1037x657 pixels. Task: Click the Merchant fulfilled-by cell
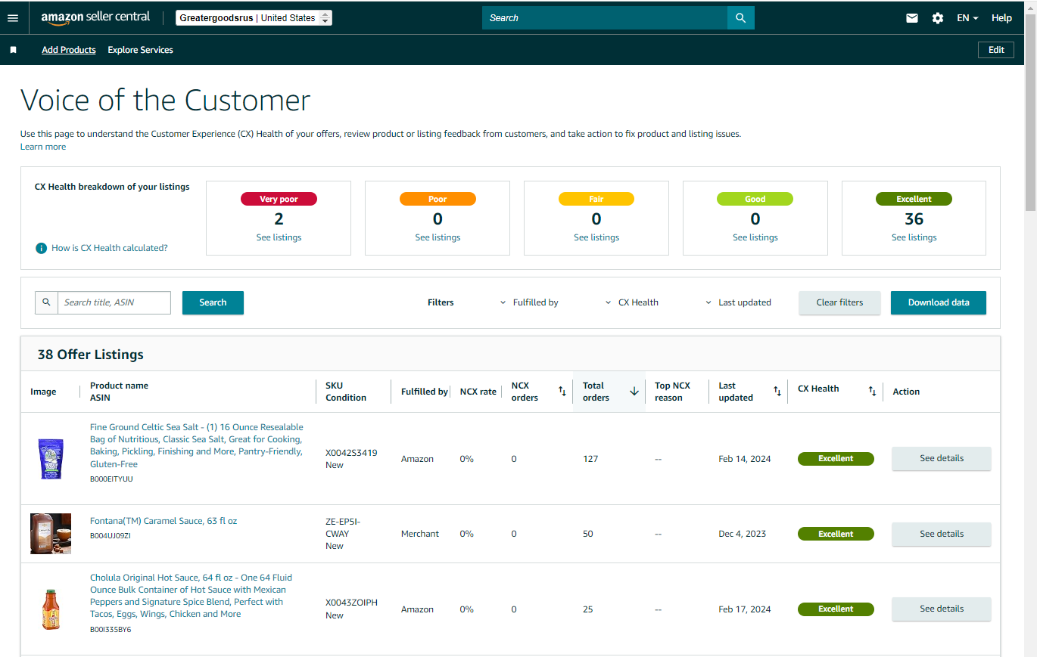tap(420, 534)
